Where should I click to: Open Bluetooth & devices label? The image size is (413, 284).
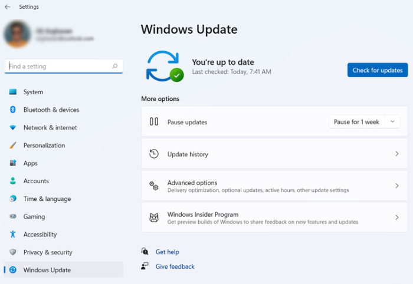click(51, 110)
